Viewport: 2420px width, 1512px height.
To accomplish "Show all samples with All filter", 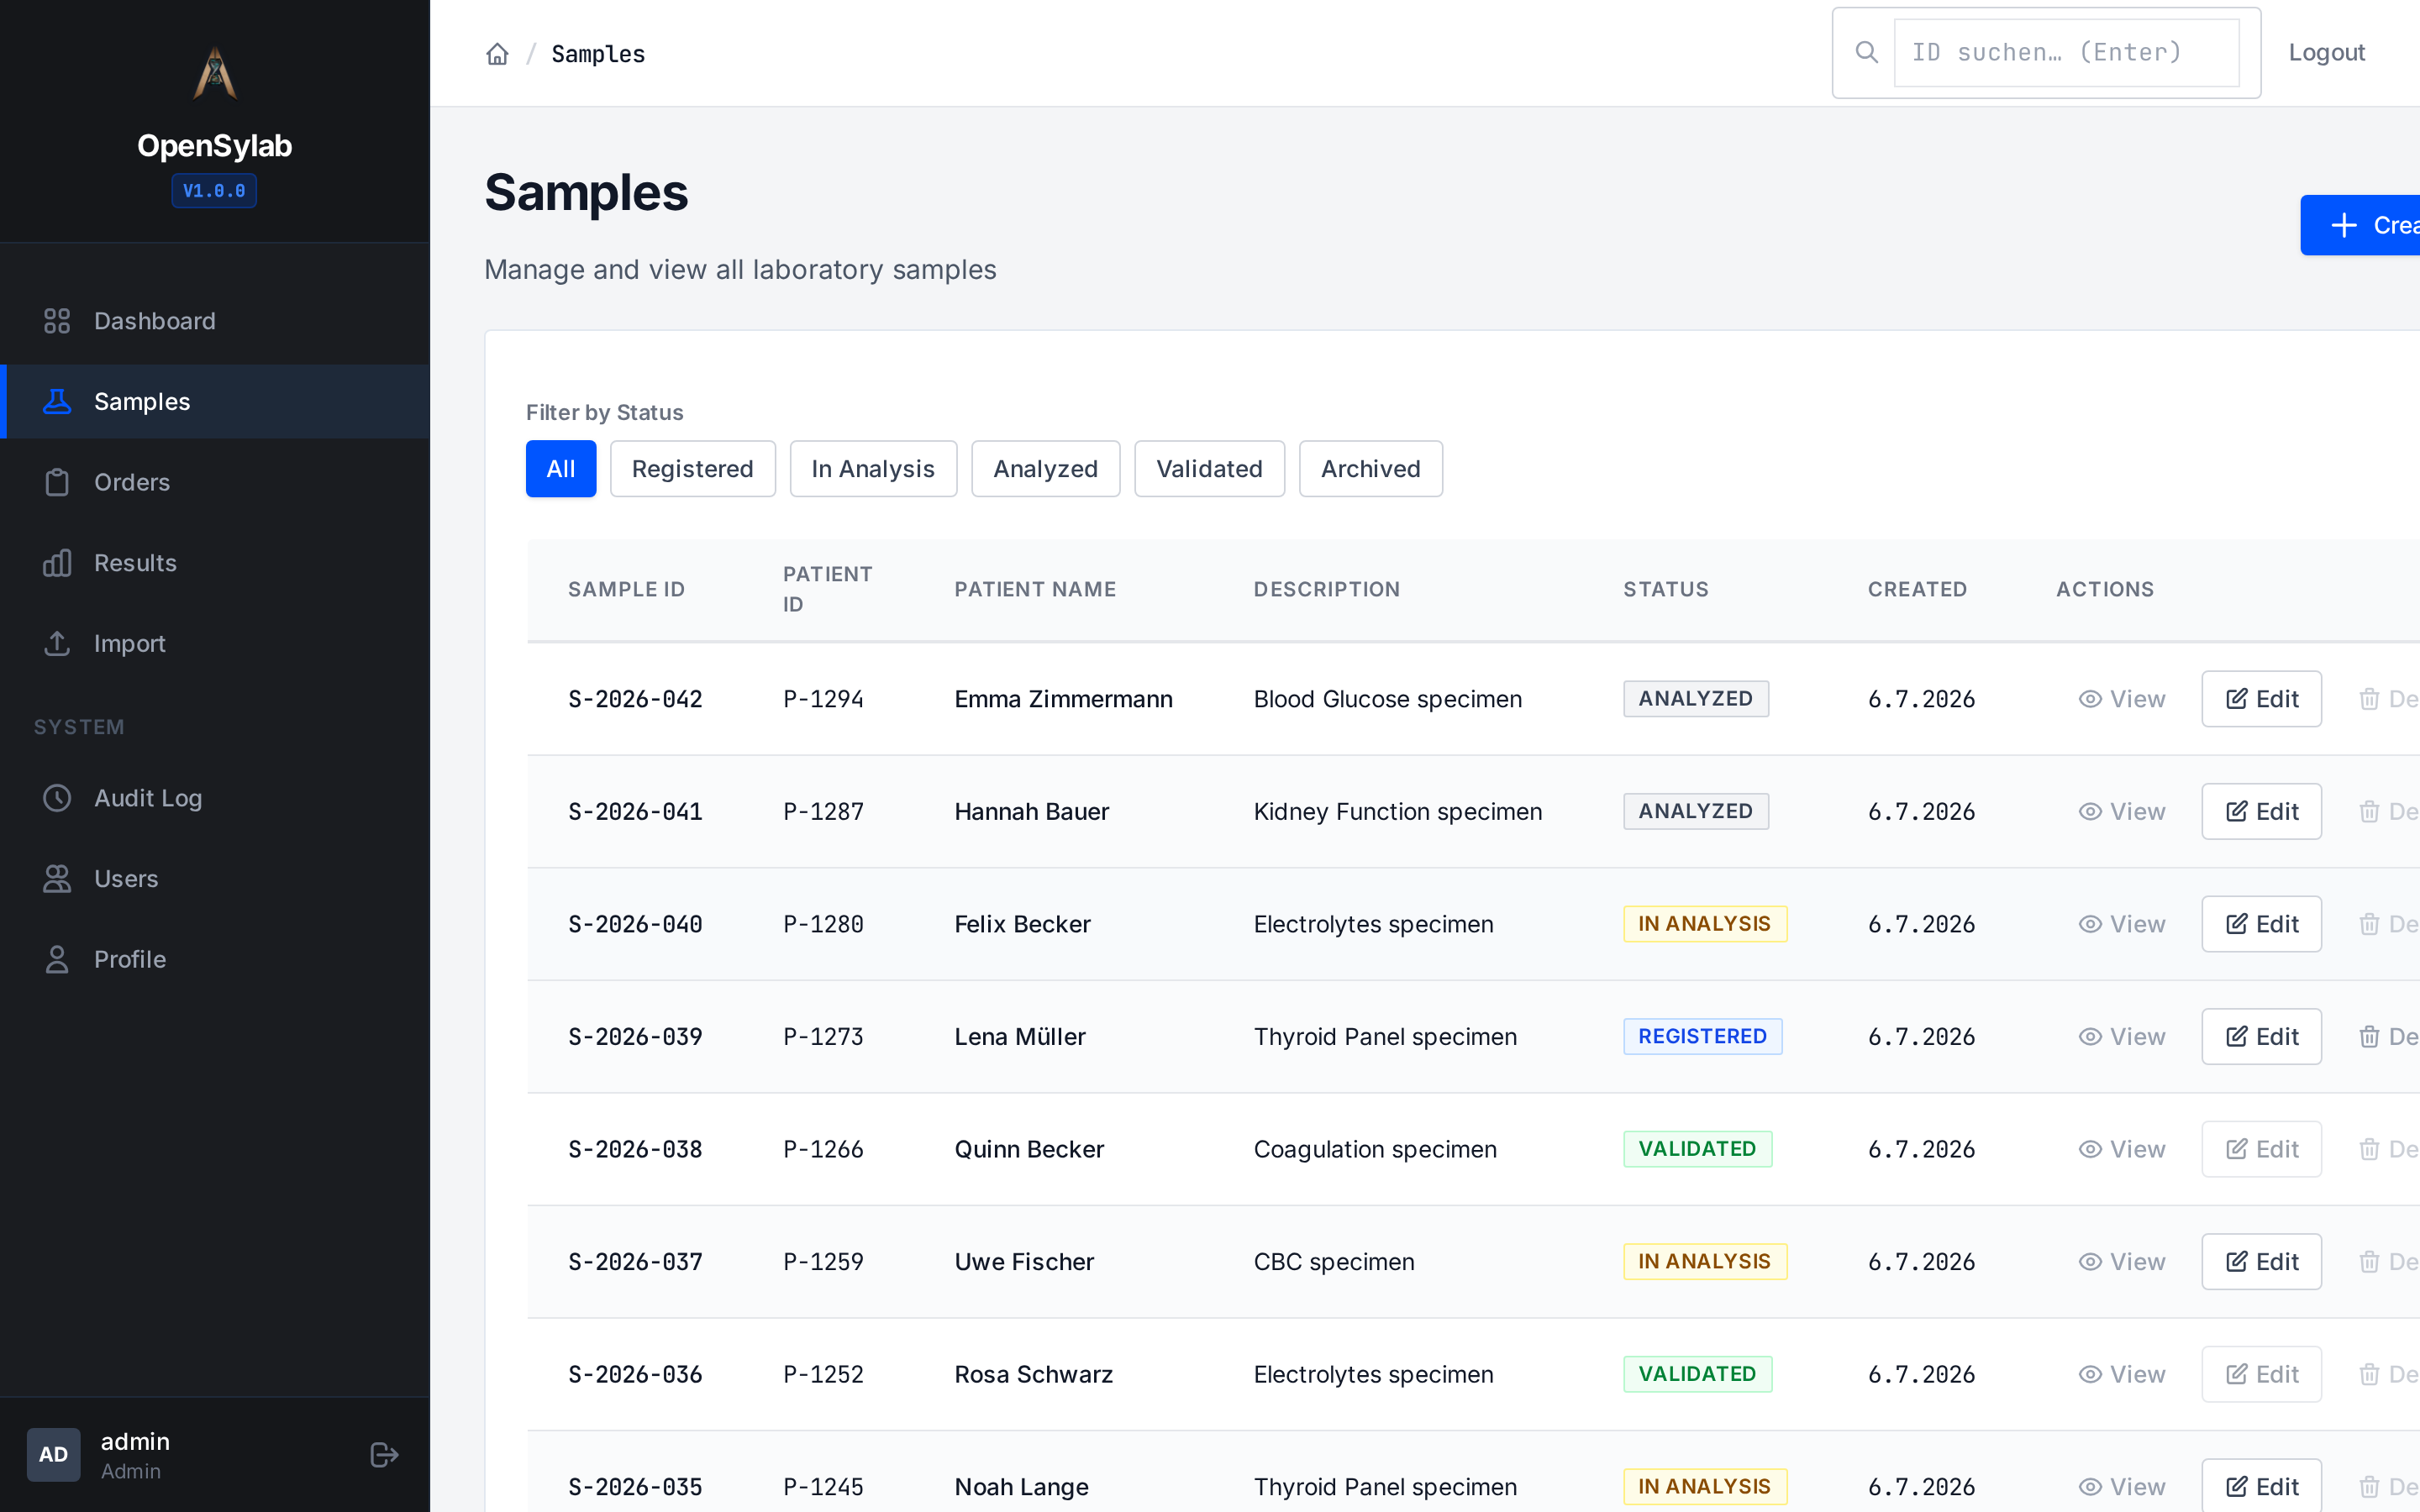I will pyautogui.click(x=561, y=469).
